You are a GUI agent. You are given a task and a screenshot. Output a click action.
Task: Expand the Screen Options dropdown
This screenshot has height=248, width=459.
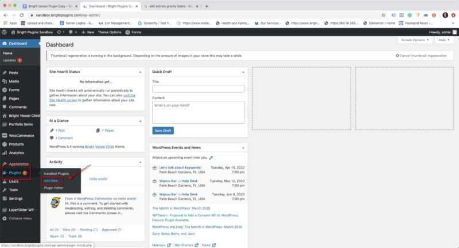[x=415, y=40]
